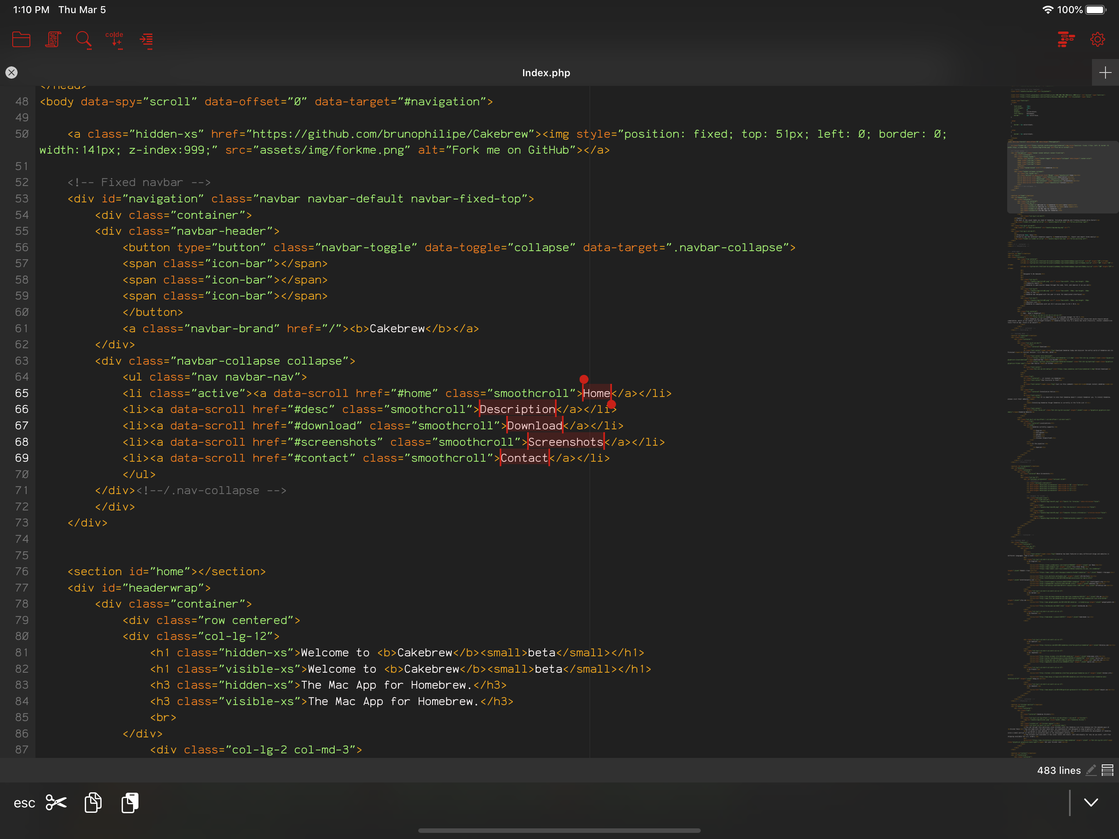Cut selection with scissors icon
The height and width of the screenshot is (839, 1119).
[56, 803]
